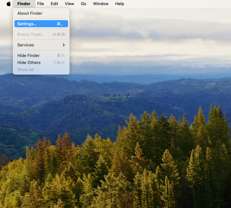Click the Command-comma shortcut next to Settings
231x208 pixels.
tap(59, 24)
